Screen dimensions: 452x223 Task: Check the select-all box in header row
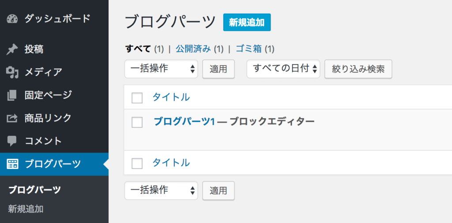137,98
